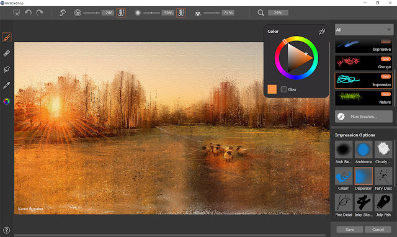Click the clear canvas icon in toolbar
The height and width of the screenshot is (237, 397).
coord(17,12)
